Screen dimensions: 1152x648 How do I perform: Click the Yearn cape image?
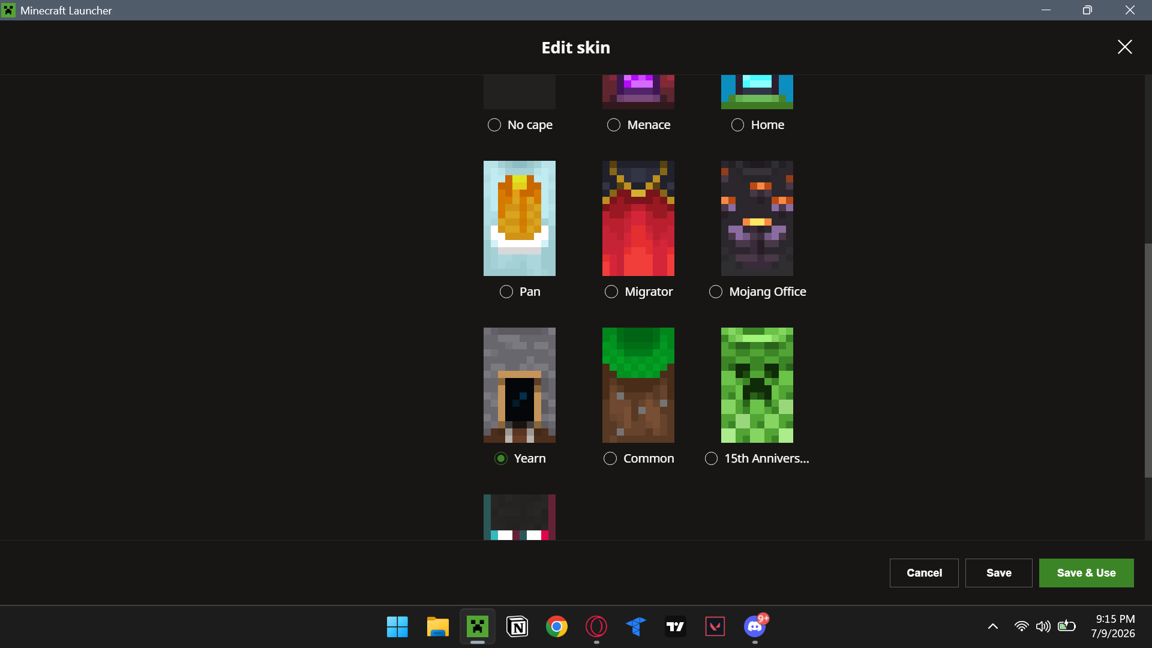520,385
